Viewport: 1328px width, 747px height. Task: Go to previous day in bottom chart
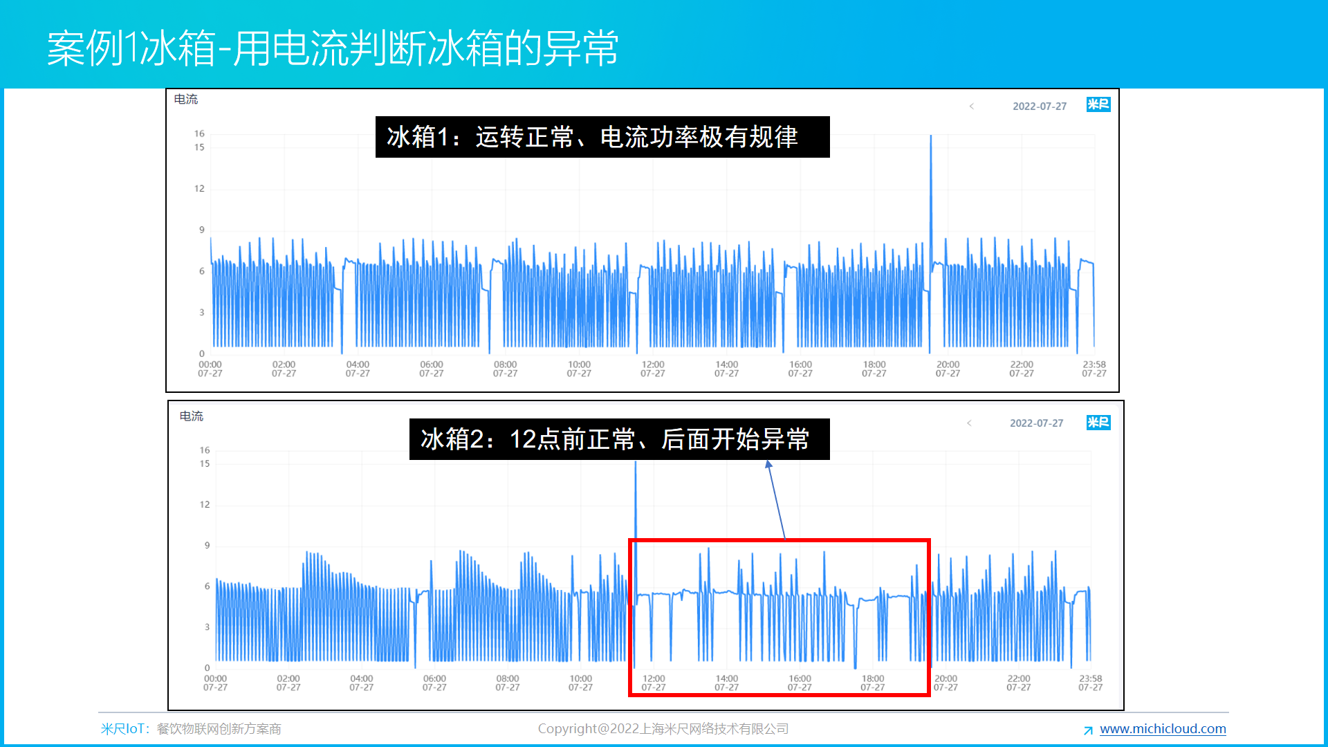969,423
